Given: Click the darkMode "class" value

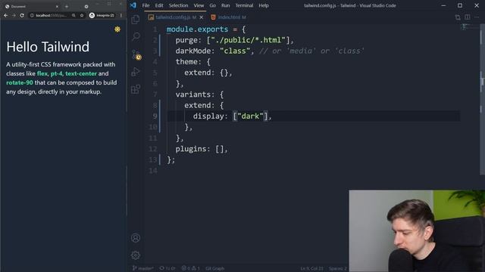Looking at the screenshot, I should (x=235, y=51).
